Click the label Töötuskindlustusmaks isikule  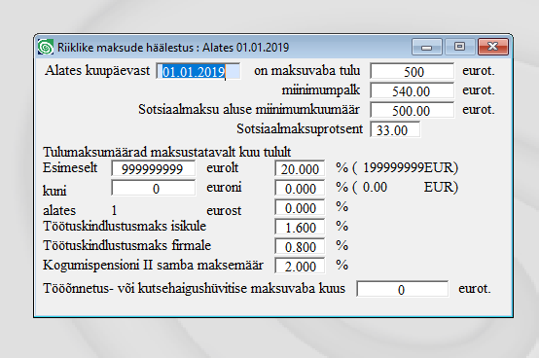pyautogui.click(x=125, y=226)
